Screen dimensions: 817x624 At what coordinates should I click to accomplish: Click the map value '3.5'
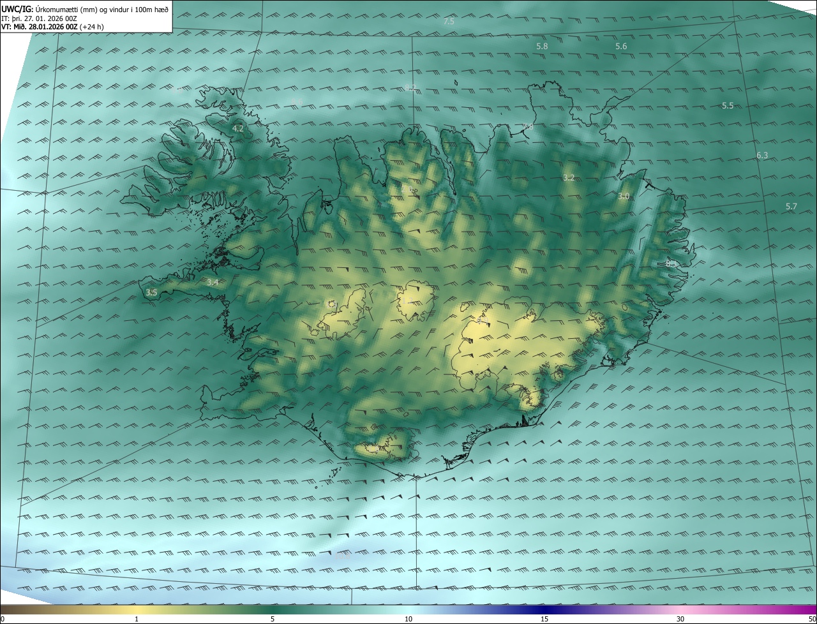(x=151, y=293)
